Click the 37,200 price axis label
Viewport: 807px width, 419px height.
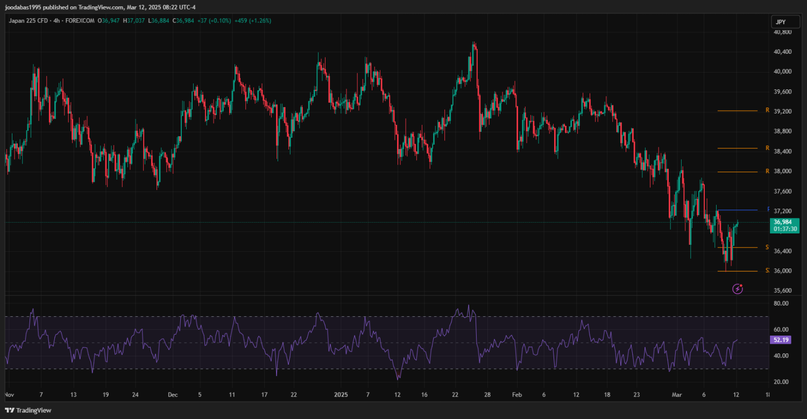[x=782, y=211]
